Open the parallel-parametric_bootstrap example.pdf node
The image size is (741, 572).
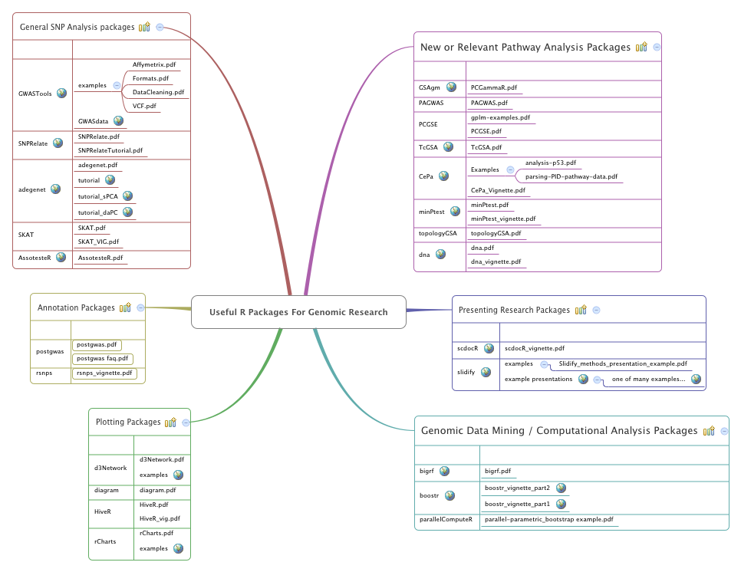click(x=549, y=519)
